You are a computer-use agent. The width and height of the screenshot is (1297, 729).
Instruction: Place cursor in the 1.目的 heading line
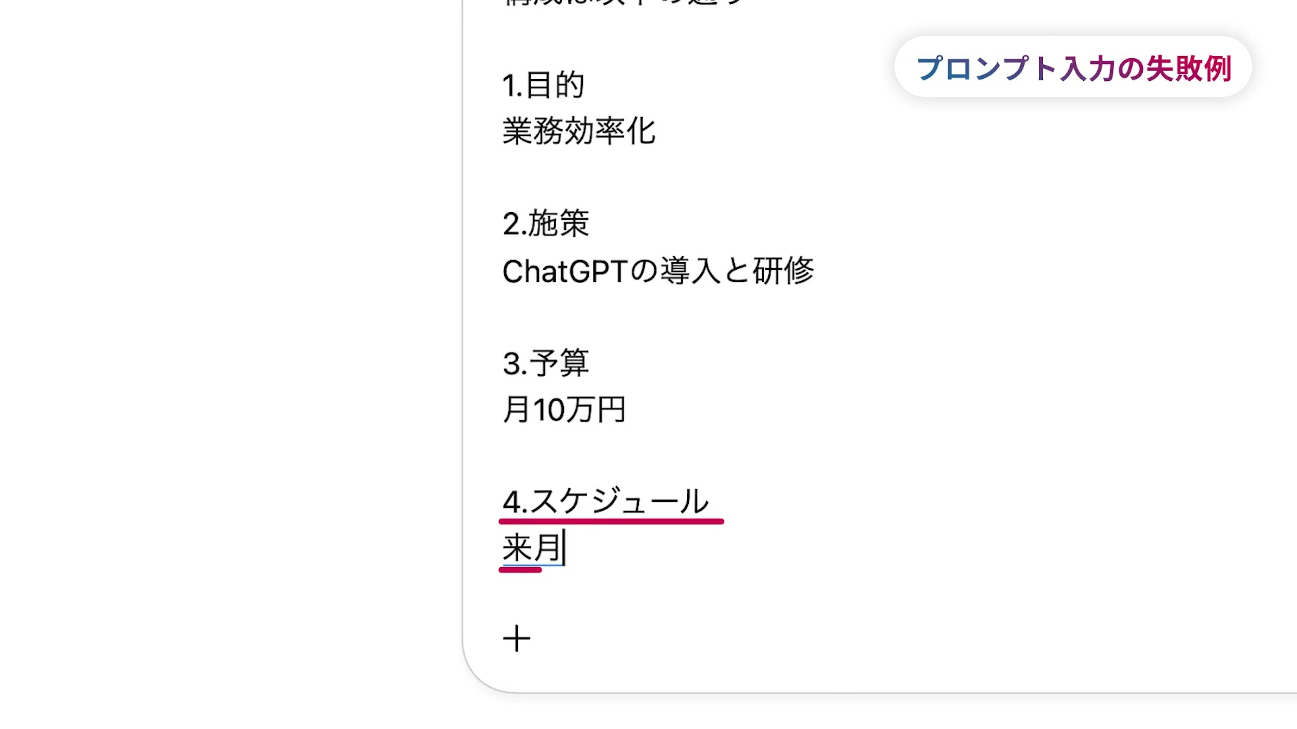click(543, 84)
